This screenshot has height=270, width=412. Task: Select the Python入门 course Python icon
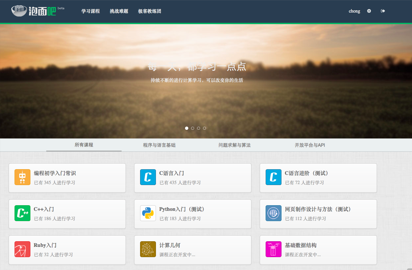tap(148, 213)
